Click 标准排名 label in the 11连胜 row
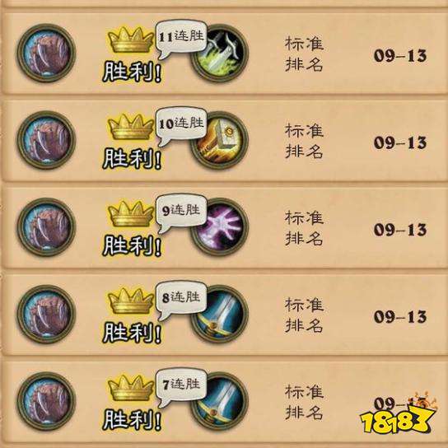Viewport: 448px width, 448px height. pos(304,54)
